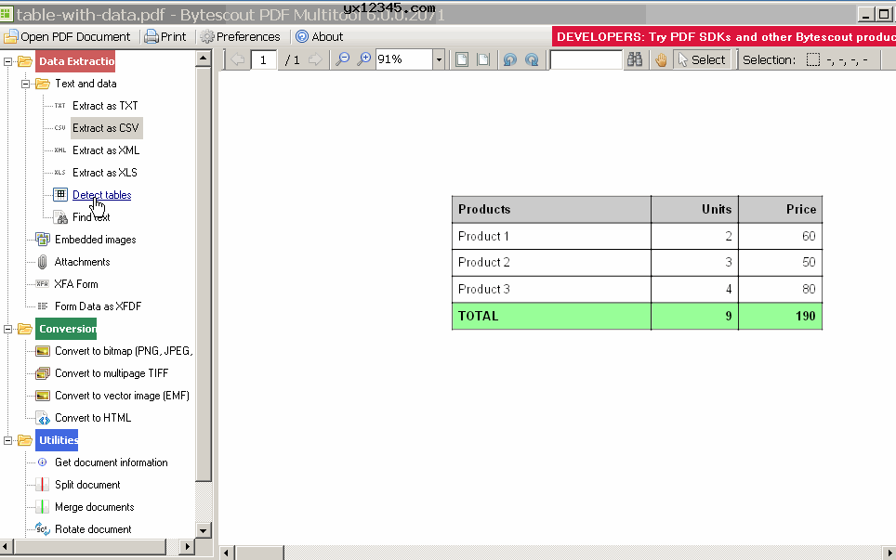
Task: Enable the Select tool button
Action: click(701, 59)
